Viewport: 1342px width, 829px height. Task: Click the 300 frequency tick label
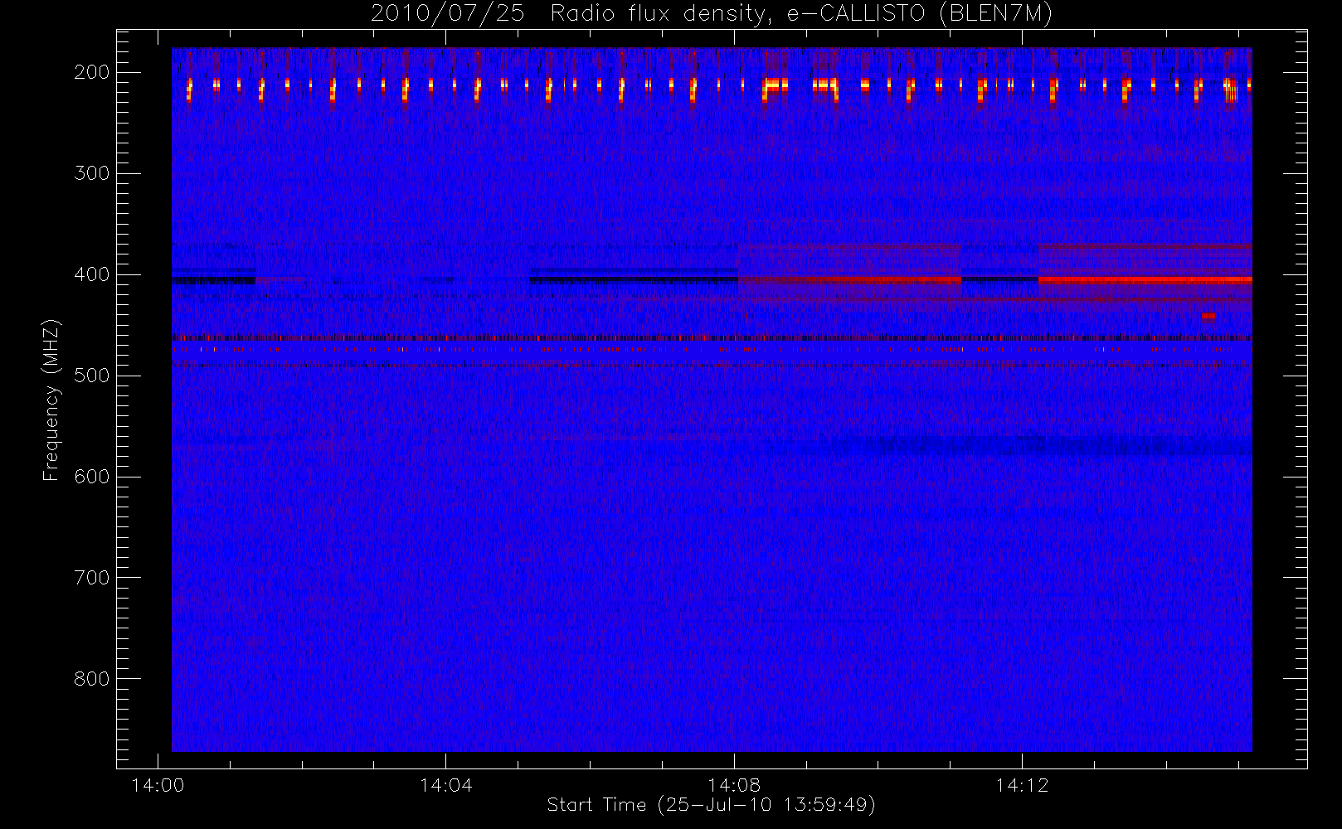[x=92, y=173]
